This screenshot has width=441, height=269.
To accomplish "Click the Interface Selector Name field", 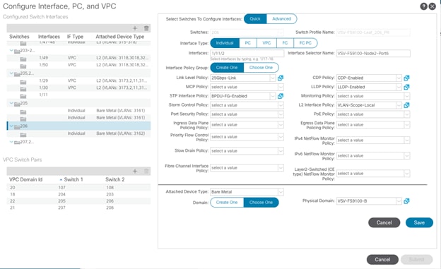I will [x=373, y=54].
